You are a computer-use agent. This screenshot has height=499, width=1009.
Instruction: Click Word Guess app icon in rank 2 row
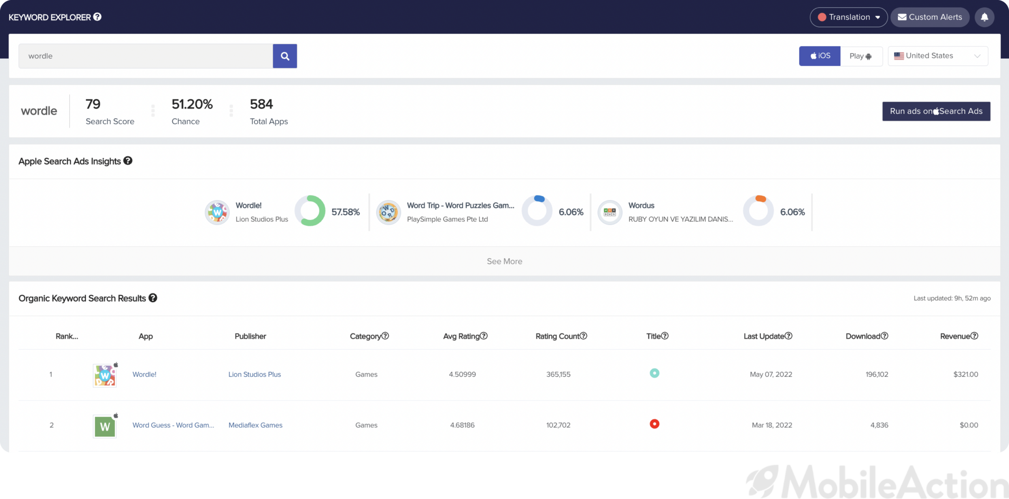[104, 426]
